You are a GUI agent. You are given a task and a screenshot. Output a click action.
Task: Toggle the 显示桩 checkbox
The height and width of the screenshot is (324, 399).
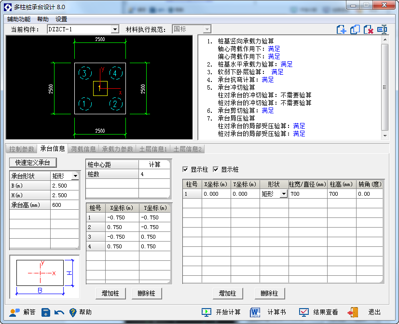(x=216, y=169)
